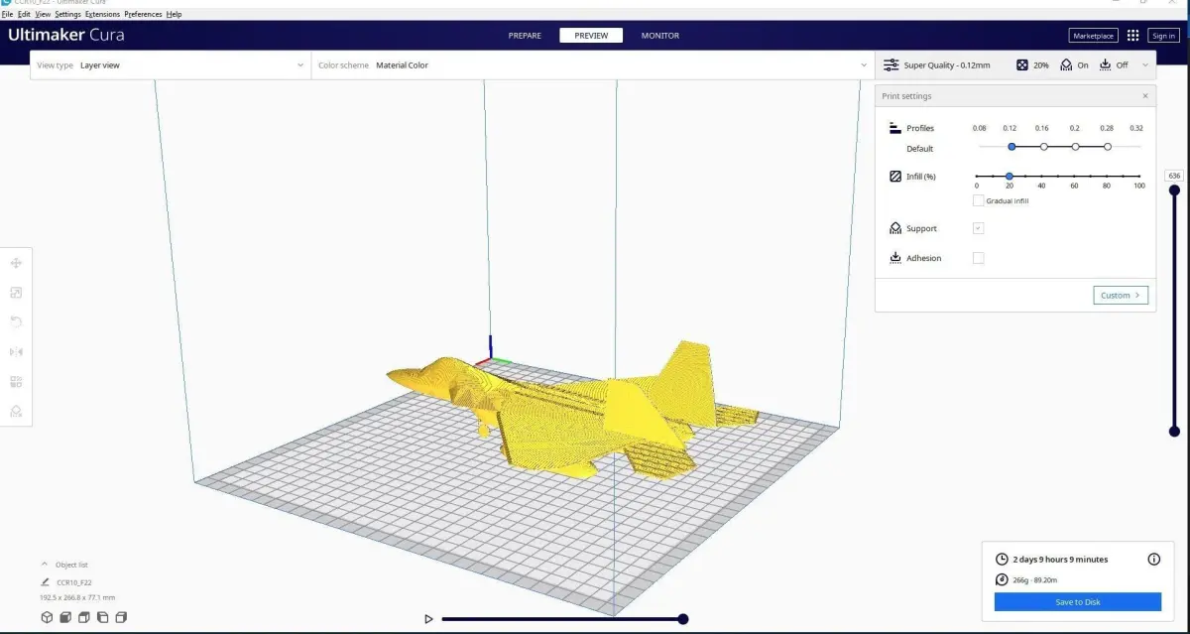1190x634 pixels.
Task: Open the Extensions menu
Action: pos(102,15)
